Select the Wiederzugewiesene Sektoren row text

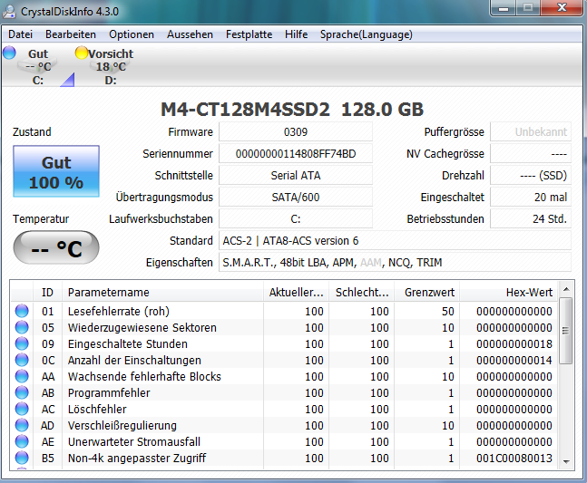tap(142, 327)
